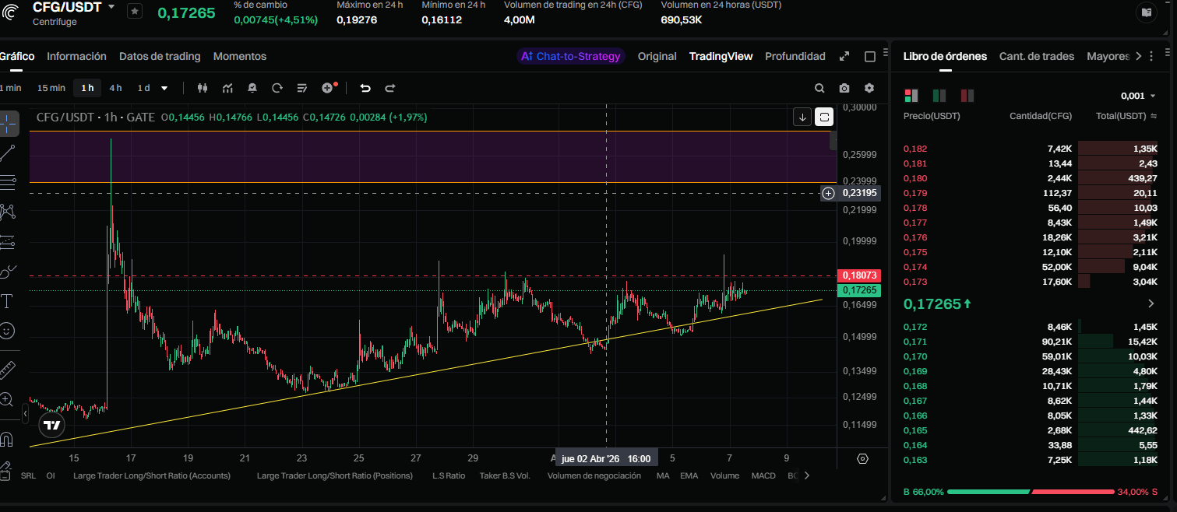Search symbols with the magnifier icon
1177x512 pixels.
tap(819, 88)
